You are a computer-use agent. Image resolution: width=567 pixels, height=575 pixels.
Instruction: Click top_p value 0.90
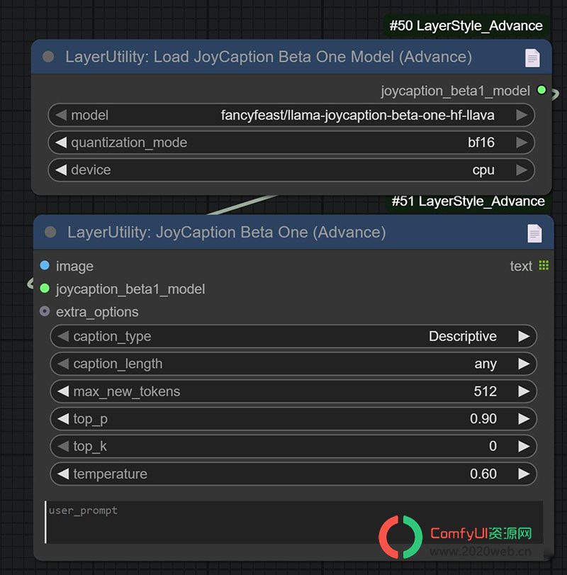[483, 419]
